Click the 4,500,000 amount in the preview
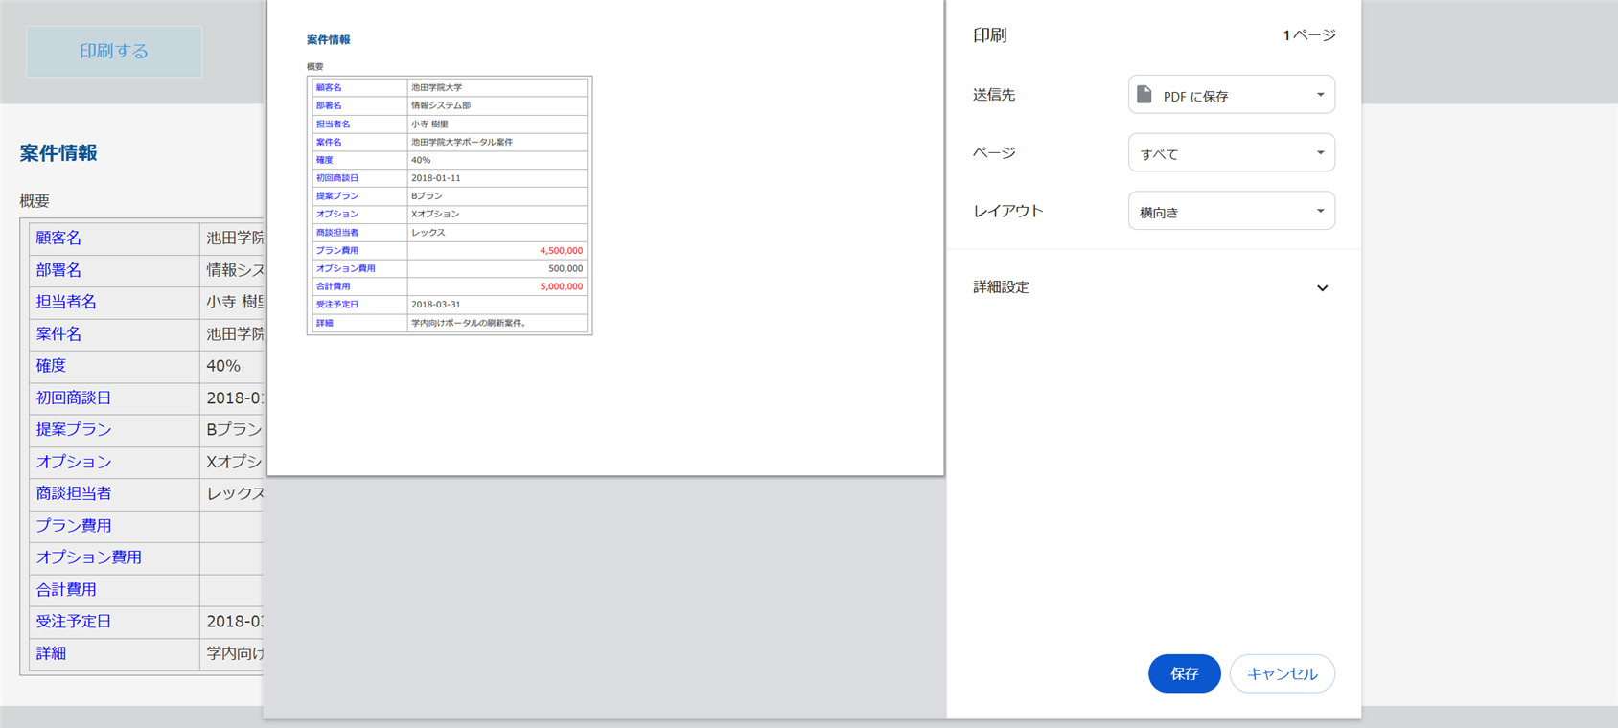 (x=561, y=251)
